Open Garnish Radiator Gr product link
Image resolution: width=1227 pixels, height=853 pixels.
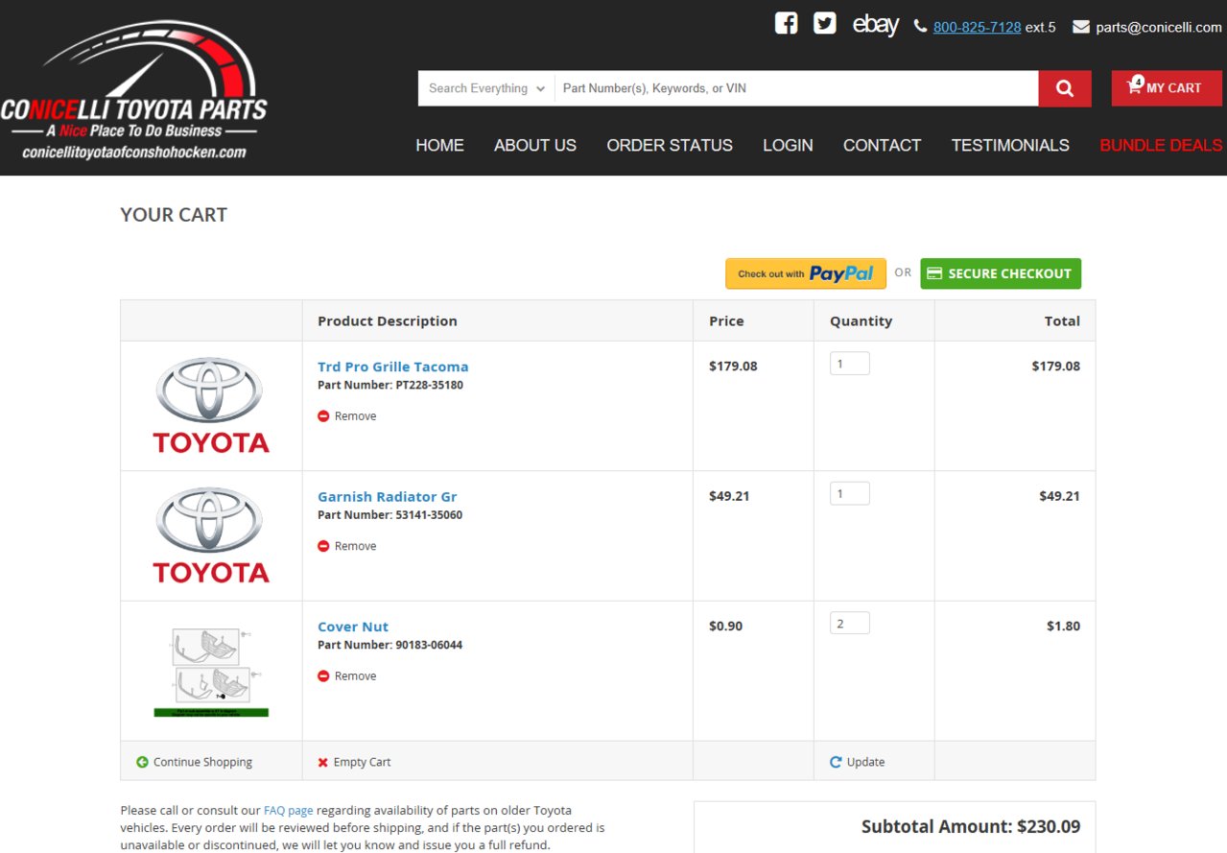[388, 497]
